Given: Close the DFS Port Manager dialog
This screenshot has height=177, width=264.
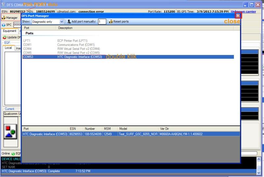Looking at the screenshot, I should [x=238, y=15].
